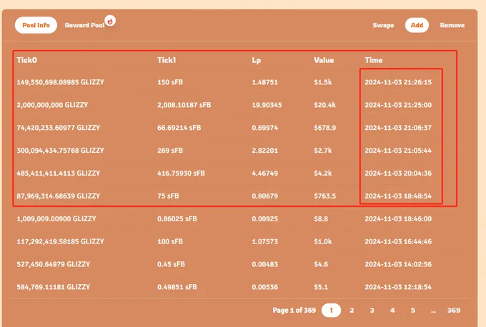
Task: Click the 2,008.10187 sFB cell
Action: point(184,105)
